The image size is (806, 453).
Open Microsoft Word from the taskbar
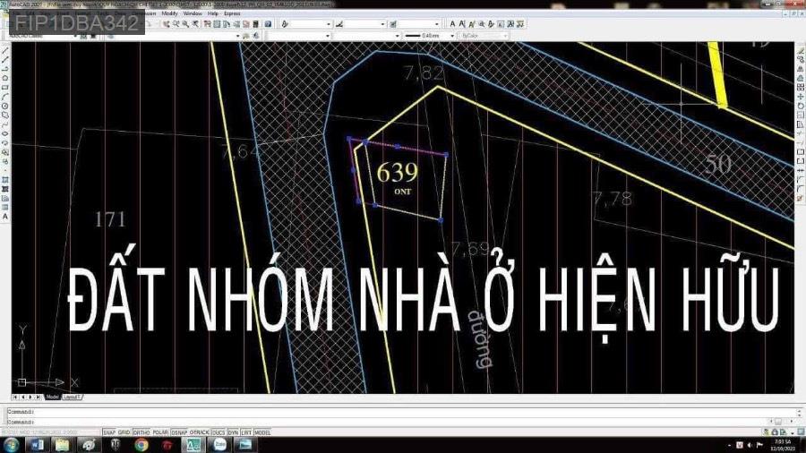37,444
